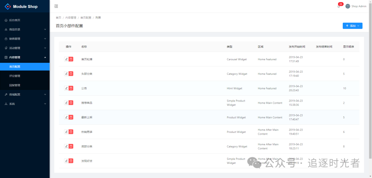The image size is (372, 178).
Task: Edit the 发现好货 widget row
Action: coord(66,161)
